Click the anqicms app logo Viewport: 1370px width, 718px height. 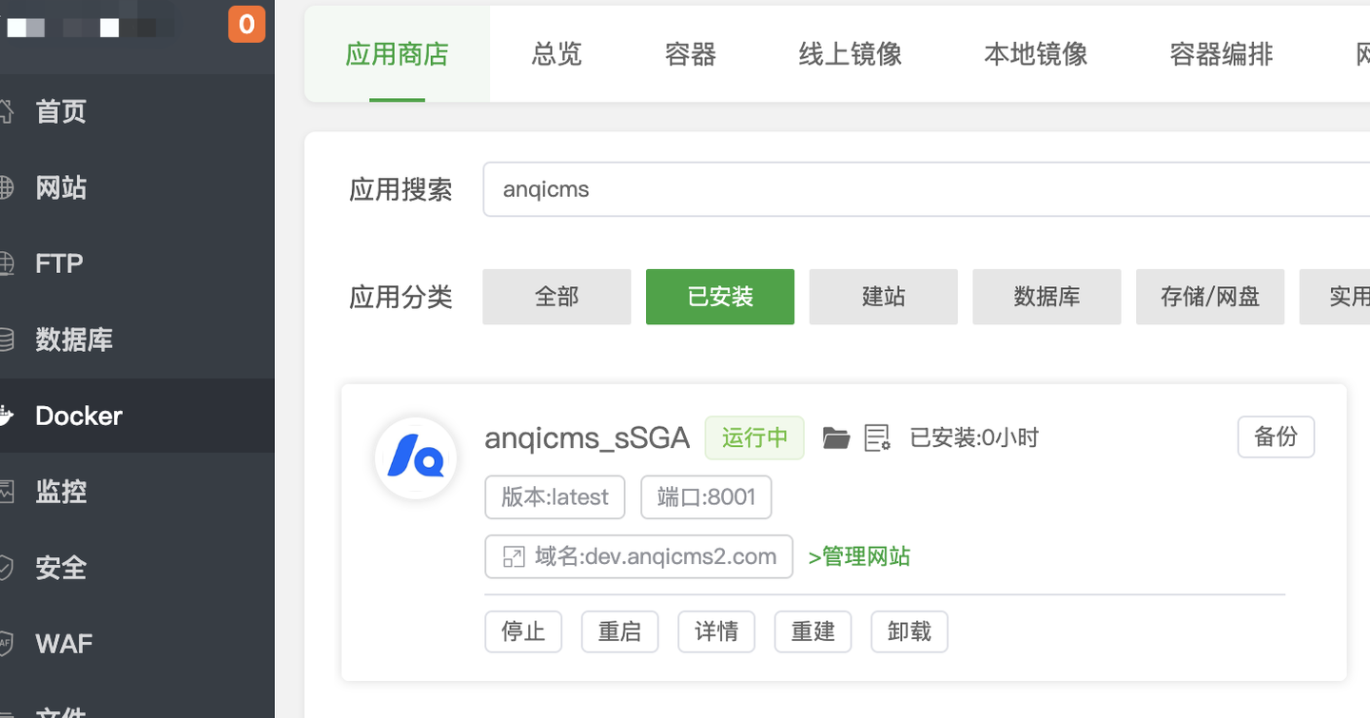coord(416,458)
